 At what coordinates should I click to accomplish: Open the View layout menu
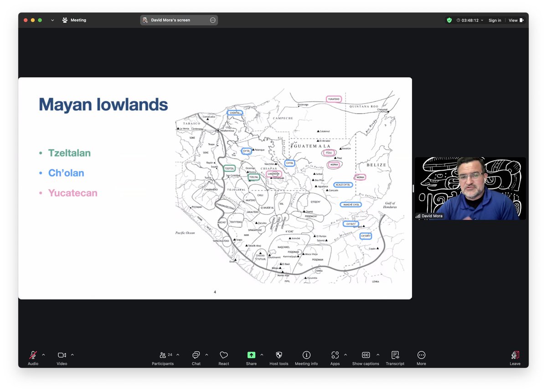tap(516, 21)
